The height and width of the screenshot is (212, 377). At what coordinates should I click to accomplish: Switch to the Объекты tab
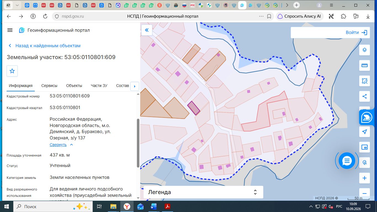pyautogui.click(x=74, y=86)
